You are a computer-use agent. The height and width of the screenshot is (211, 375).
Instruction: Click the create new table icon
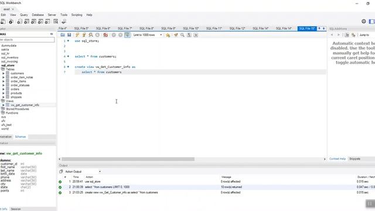pyautogui.click(x=26, y=22)
